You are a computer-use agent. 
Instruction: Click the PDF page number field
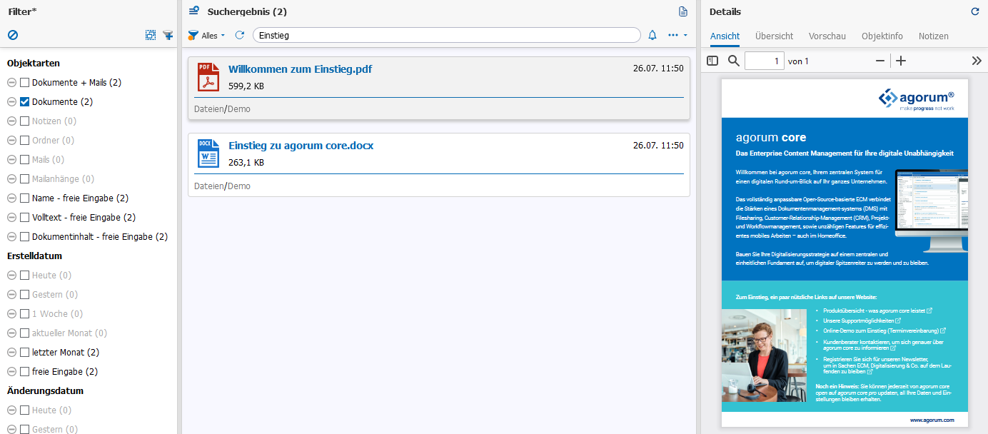click(x=765, y=61)
